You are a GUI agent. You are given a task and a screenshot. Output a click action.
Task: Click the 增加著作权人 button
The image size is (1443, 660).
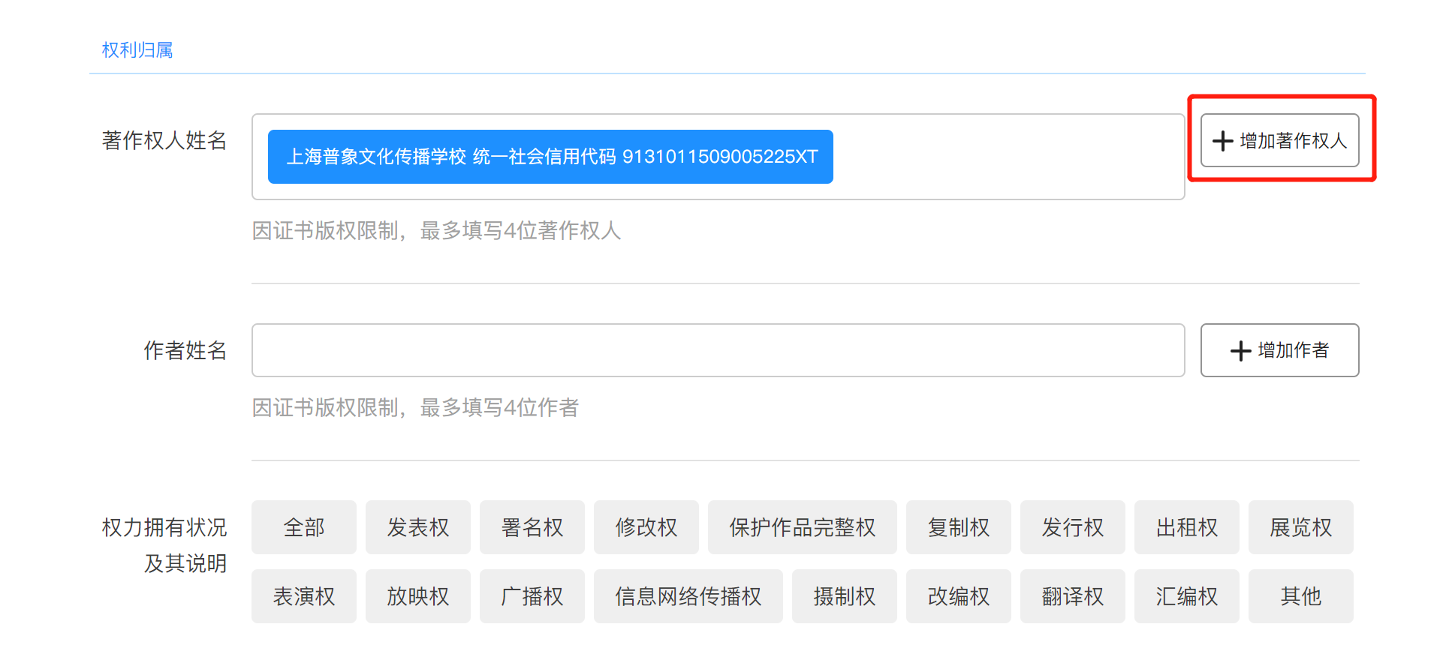click(x=1279, y=140)
